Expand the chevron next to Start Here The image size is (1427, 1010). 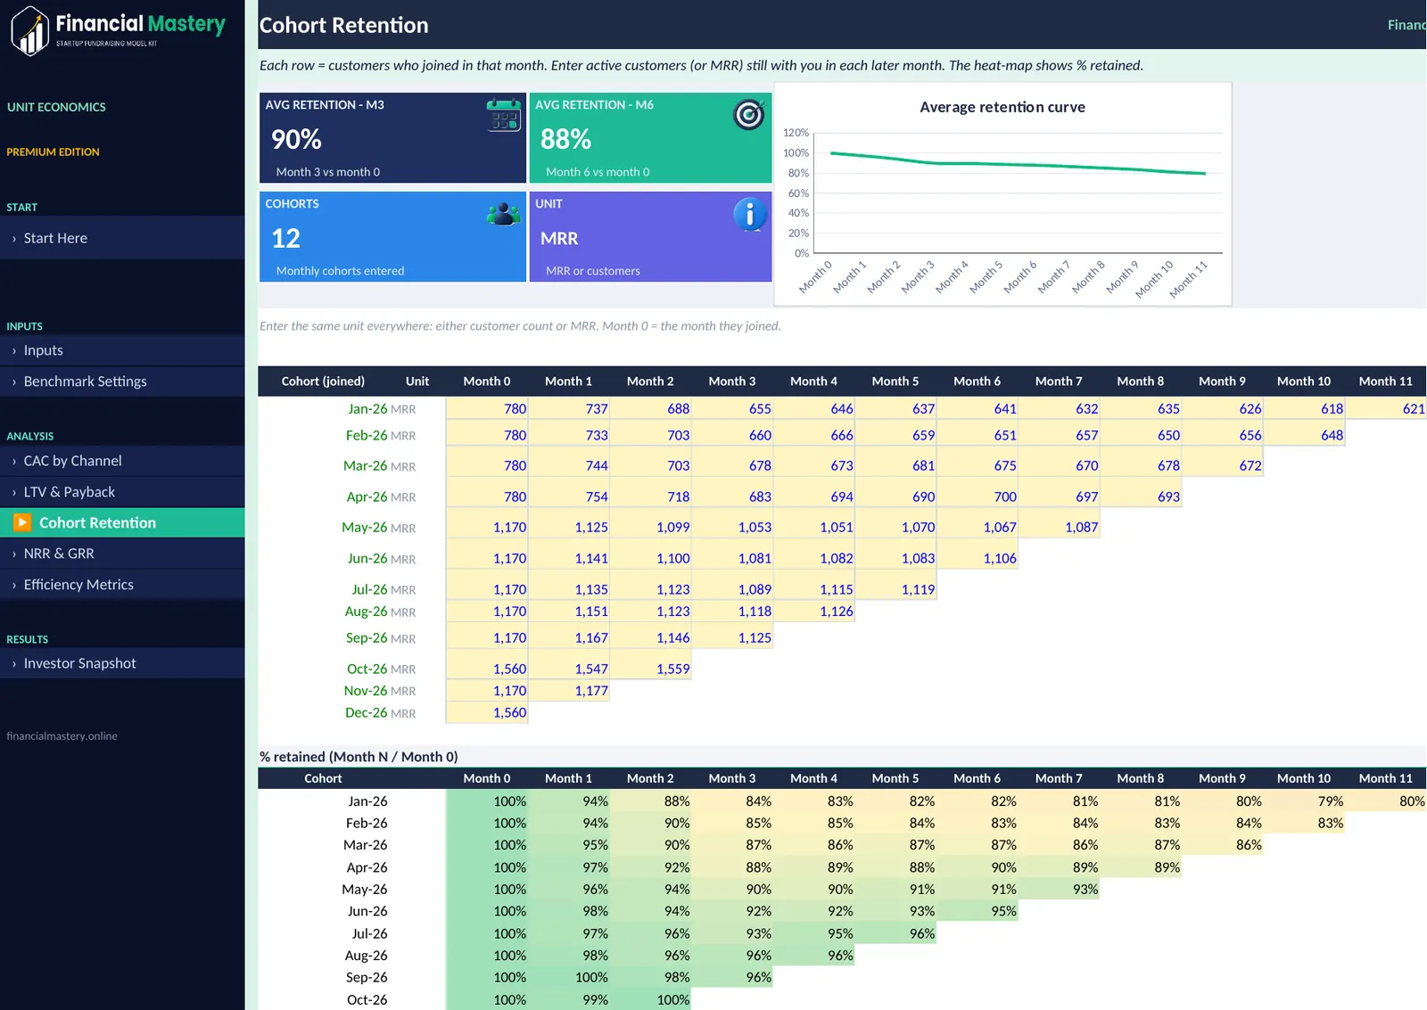(x=14, y=239)
